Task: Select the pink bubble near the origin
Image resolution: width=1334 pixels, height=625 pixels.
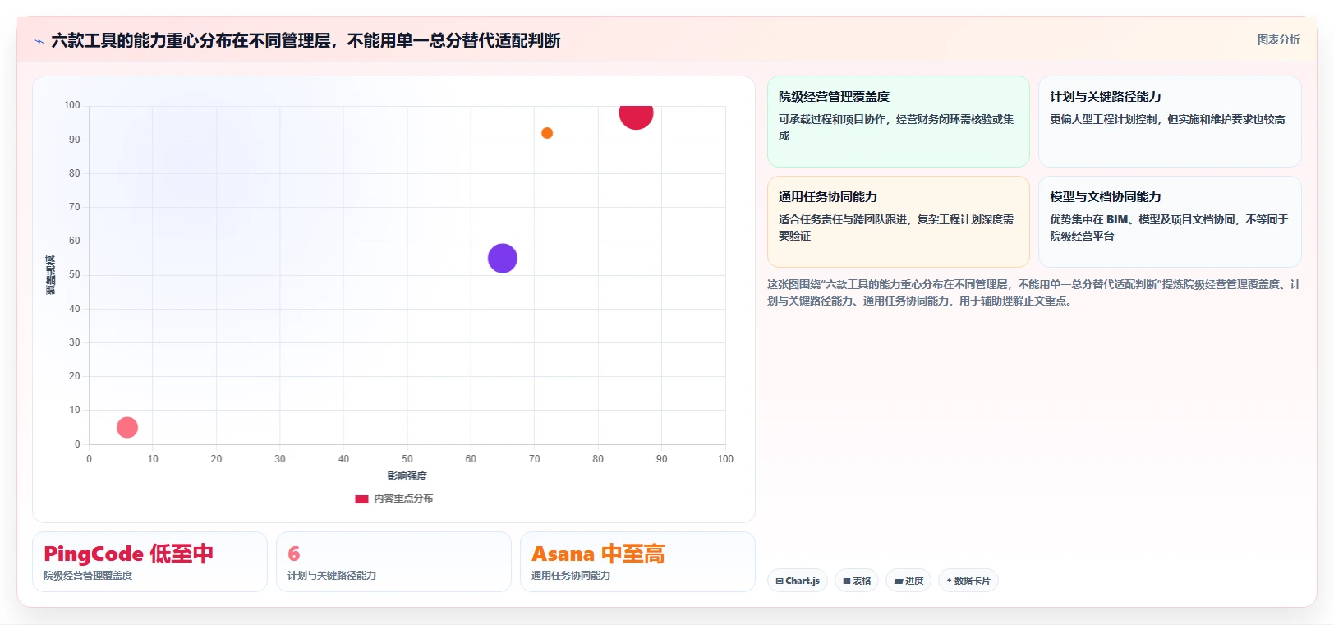Action: (127, 427)
